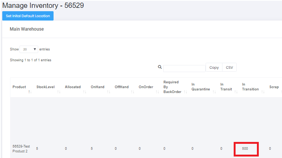Screen dimensions: 282x158
Task: Open the Show entries dropdown
Action: pos(29,49)
